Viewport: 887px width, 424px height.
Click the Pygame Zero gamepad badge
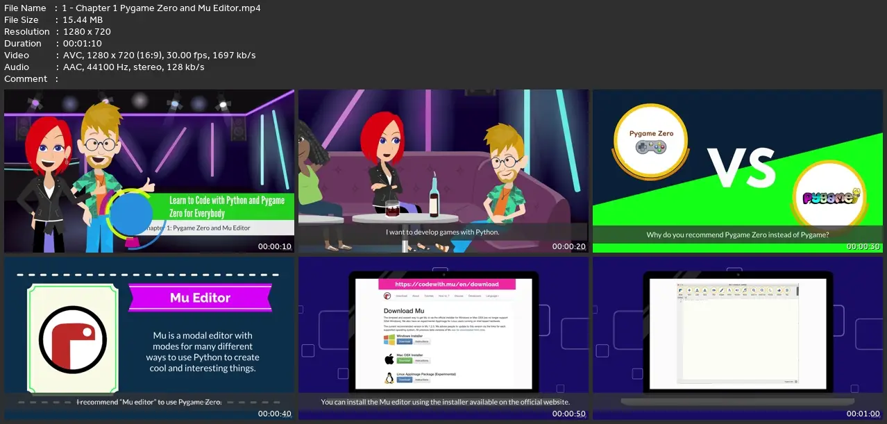(651, 141)
